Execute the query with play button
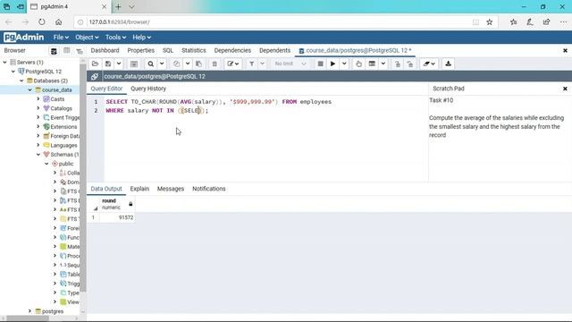Image resolution: width=572 pixels, height=322 pixels. 332,64
